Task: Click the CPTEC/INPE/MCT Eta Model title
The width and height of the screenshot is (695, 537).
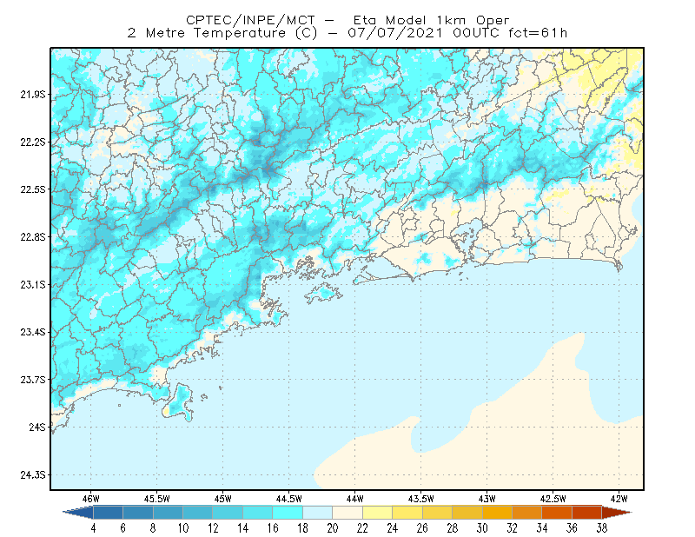Action: click(x=347, y=20)
